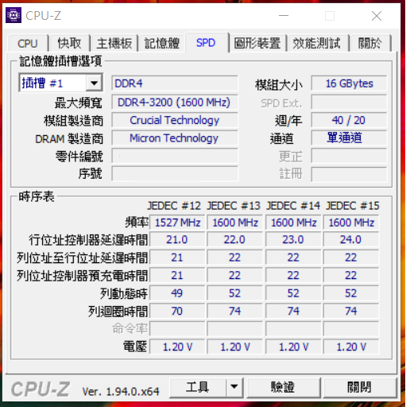414x407 pixels.
Task: Click the Ver. 1.94.0.x64 version text
Action: (x=121, y=391)
